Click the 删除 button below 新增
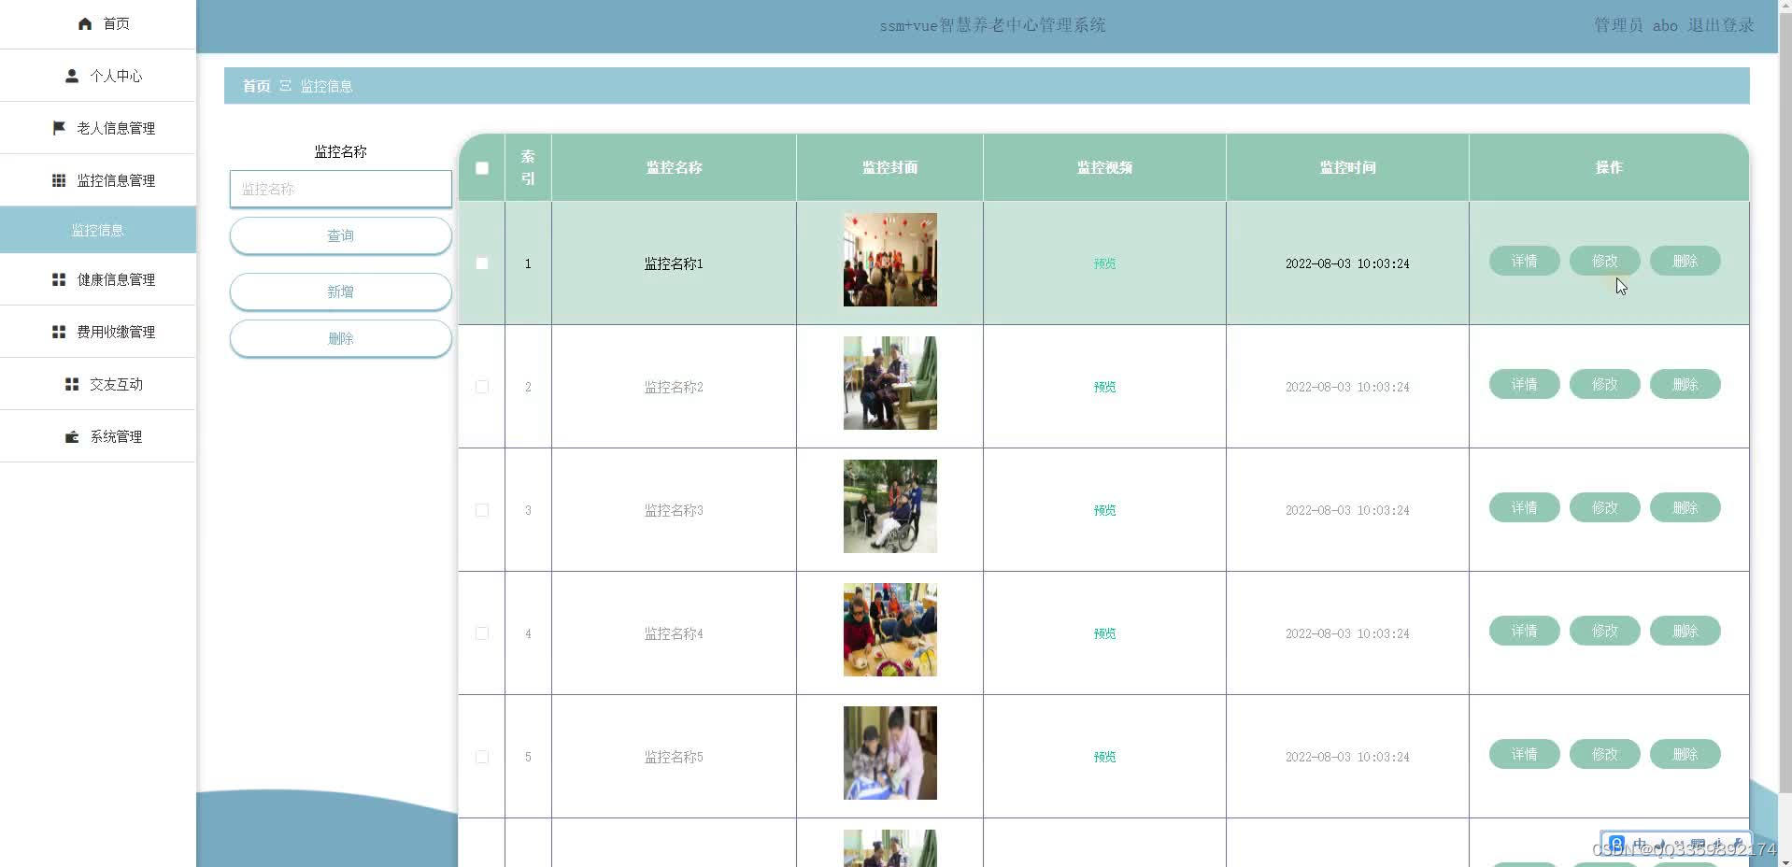This screenshot has height=867, width=1792. point(341,338)
